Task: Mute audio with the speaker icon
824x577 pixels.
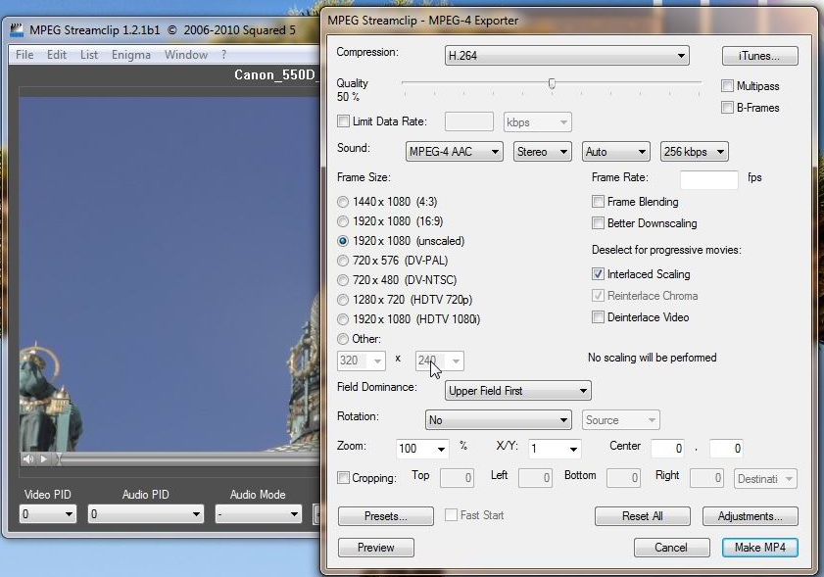Action: click(x=28, y=458)
